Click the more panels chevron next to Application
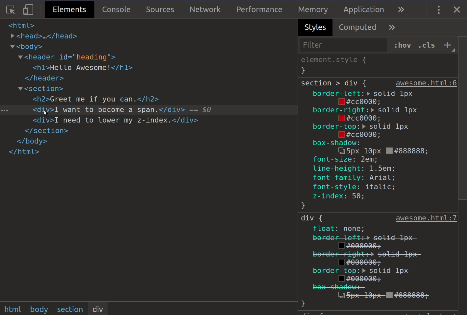The width and height of the screenshot is (467, 315). (401, 10)
